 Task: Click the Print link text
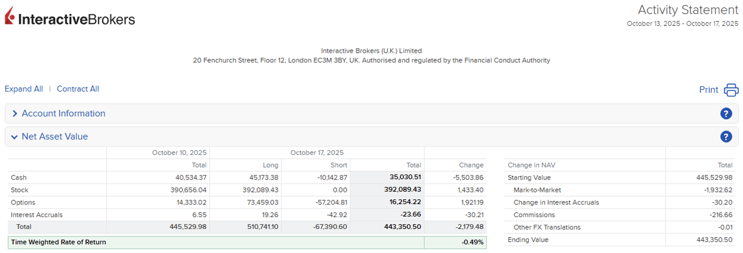(x=708, y=90)
